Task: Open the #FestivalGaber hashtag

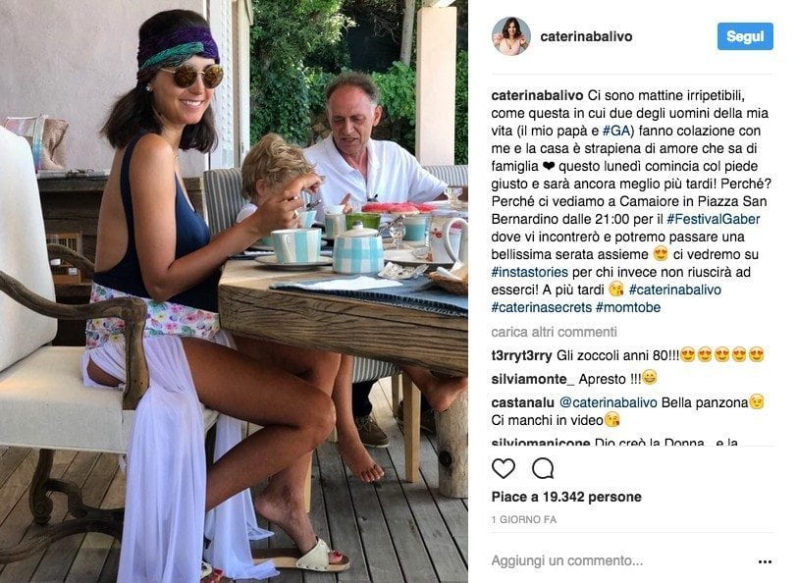Action: tap(714, 219)
